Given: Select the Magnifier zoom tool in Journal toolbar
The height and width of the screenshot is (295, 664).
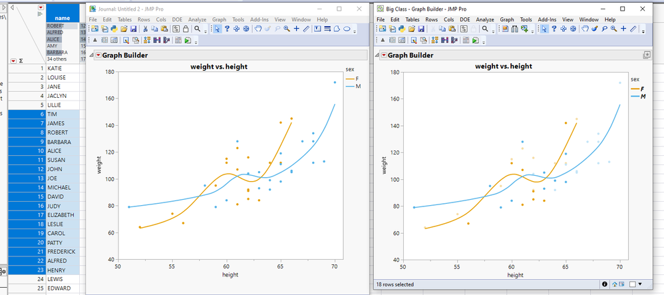Looking at the screenshot, I should point(287,29).
